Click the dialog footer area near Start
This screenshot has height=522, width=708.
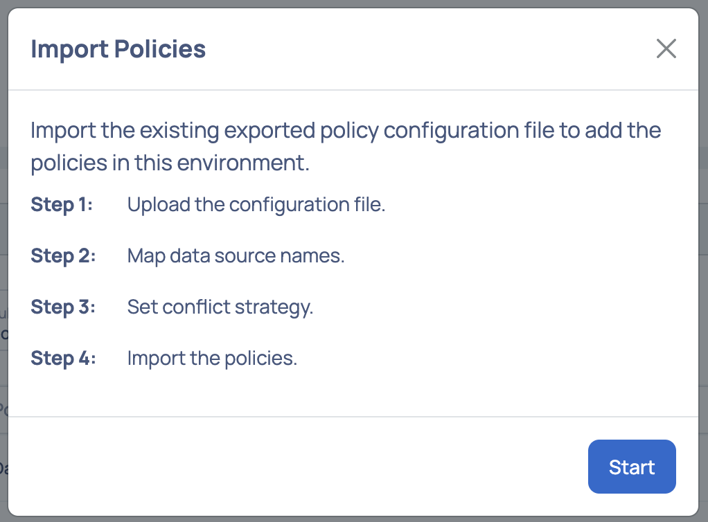(346, 467)
